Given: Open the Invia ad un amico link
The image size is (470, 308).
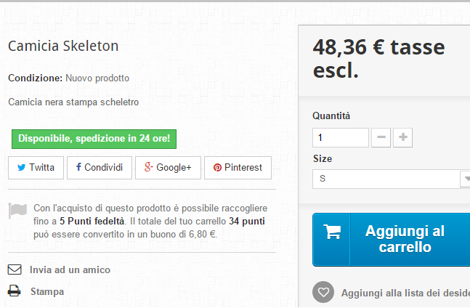Looking at the screenshot, I should point(70,269).
